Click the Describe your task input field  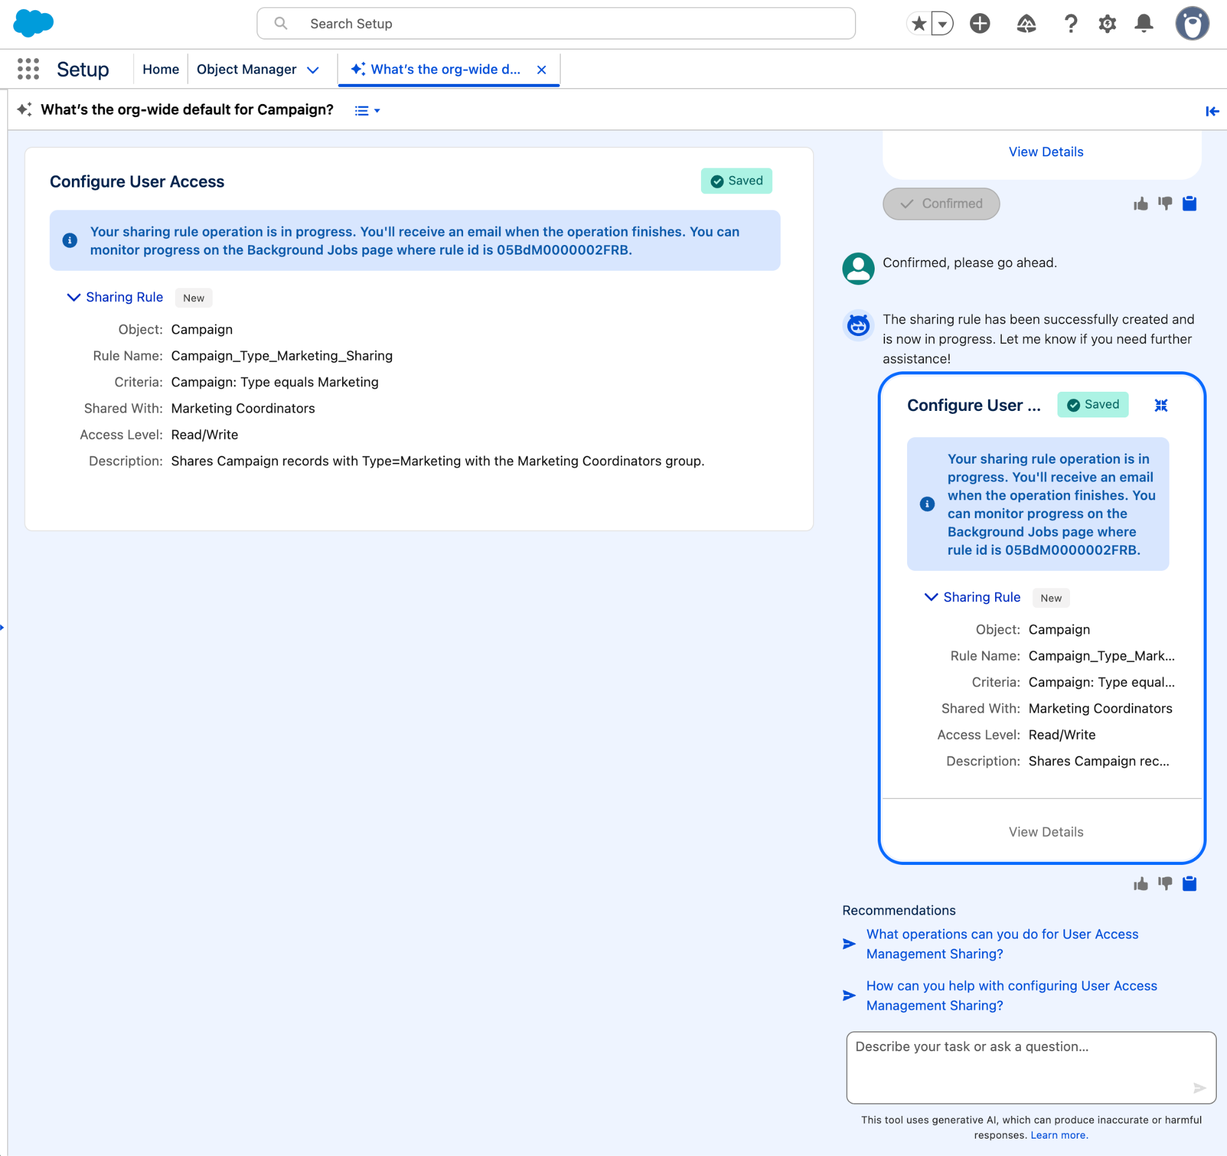[x=1029, y=1068]
